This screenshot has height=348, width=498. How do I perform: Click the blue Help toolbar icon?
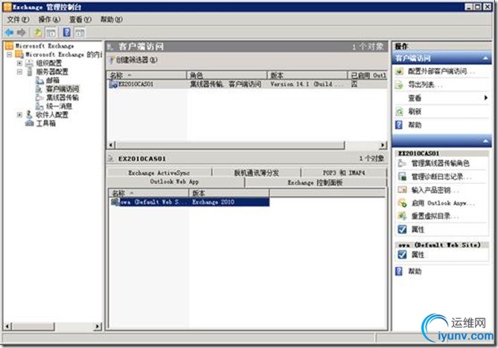67,32
